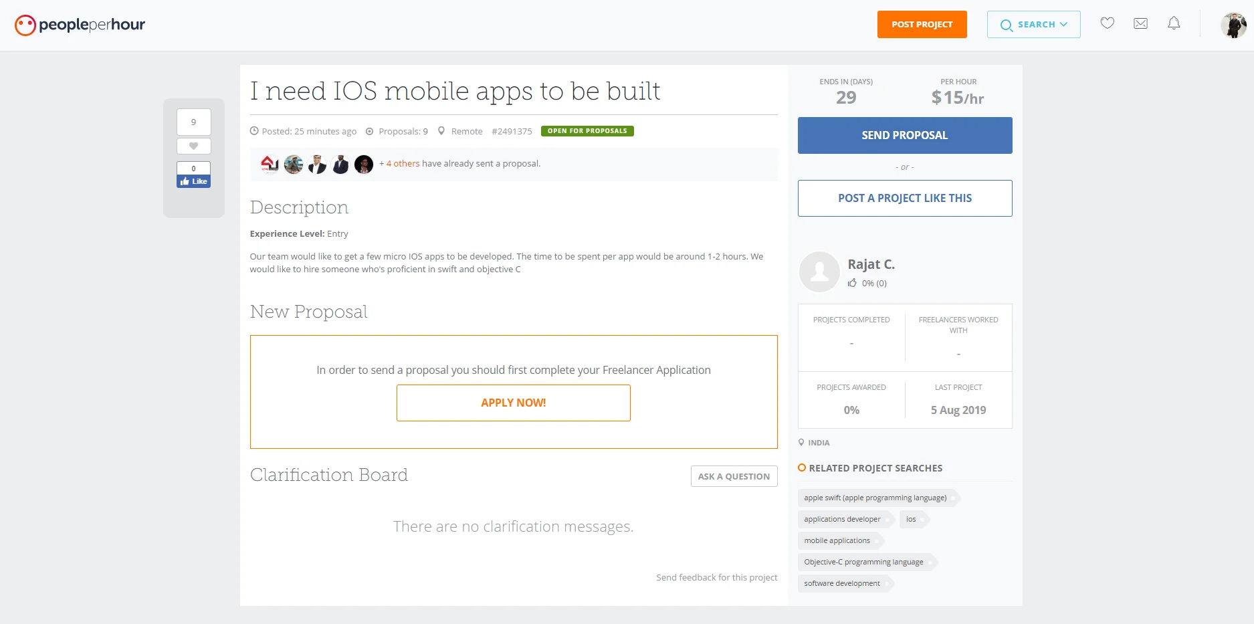Image resolution: width=1254 pixels, height=624 pixels.
Task: Click the thumbs-up rating icon under Rajat C.
Action: (852, 283)
